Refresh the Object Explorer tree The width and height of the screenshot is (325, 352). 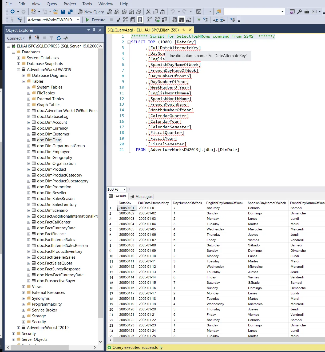[x=59, y=38]
